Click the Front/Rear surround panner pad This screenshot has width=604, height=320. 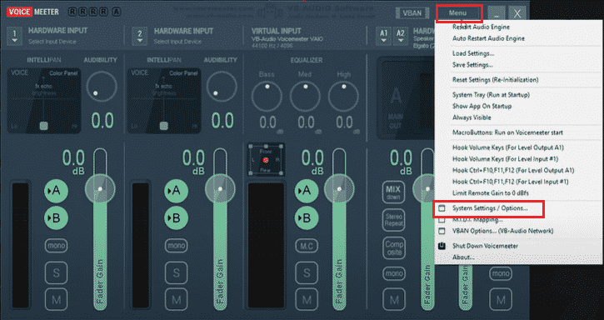(x=266, y=160)
